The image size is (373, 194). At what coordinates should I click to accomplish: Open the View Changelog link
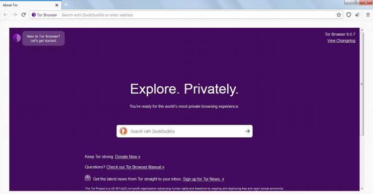tap(341, 41)
